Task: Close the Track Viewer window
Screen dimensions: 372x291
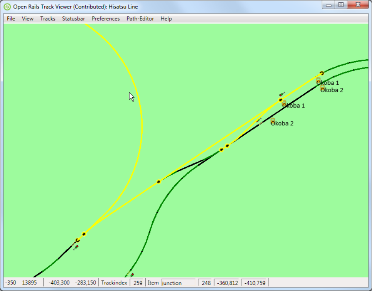Action: click(x=358, y=5)
